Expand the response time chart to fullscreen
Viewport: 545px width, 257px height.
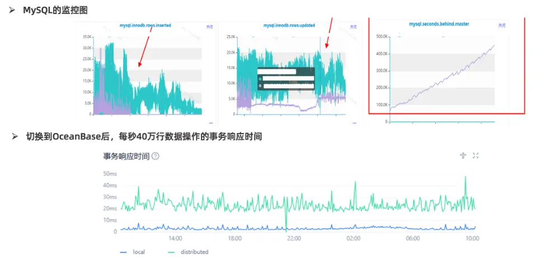tap(476, 155)
